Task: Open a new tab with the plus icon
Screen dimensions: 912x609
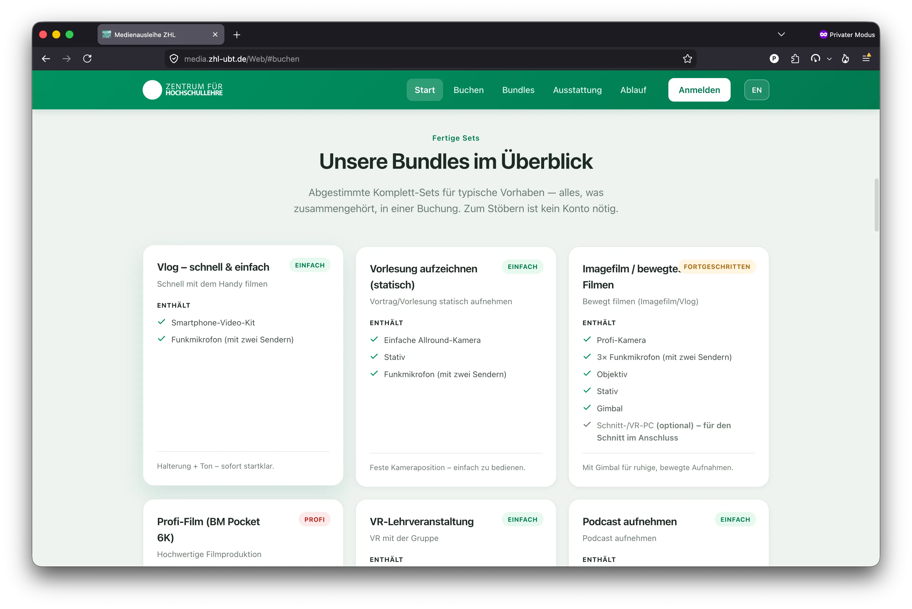Action: pyautogui.click(x=237, y=34)
